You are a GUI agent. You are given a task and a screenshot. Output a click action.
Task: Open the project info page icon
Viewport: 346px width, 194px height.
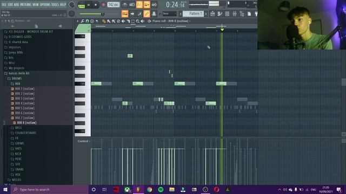tap(249, 14)
